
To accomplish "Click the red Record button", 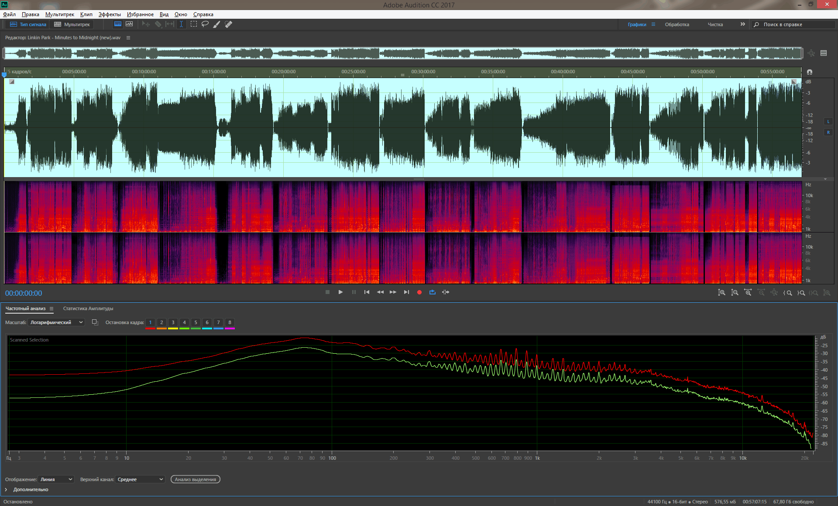I will (419, 292).
